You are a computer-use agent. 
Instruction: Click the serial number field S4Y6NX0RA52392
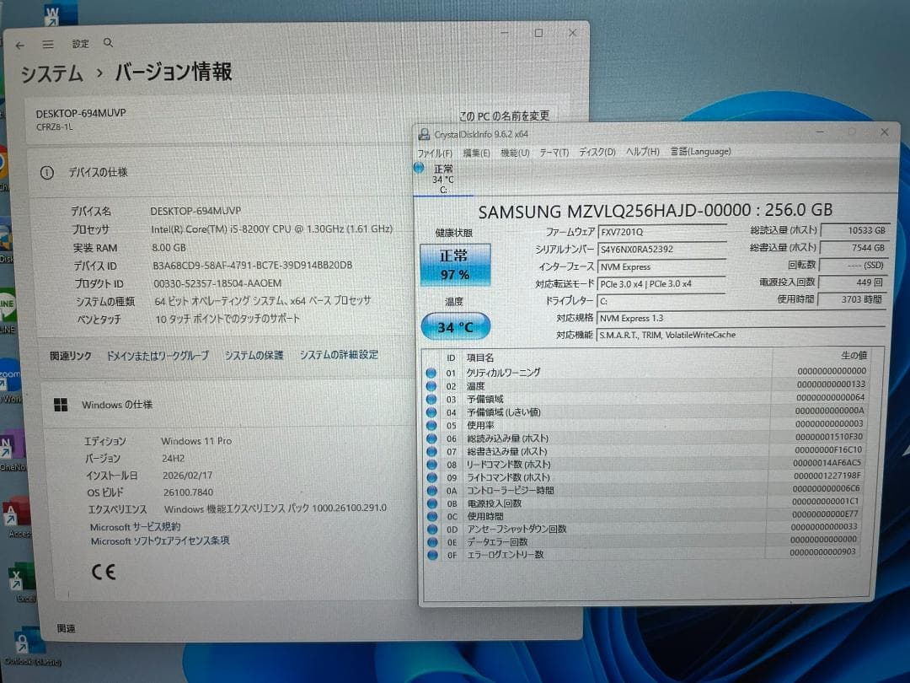[x=661, y=249]
